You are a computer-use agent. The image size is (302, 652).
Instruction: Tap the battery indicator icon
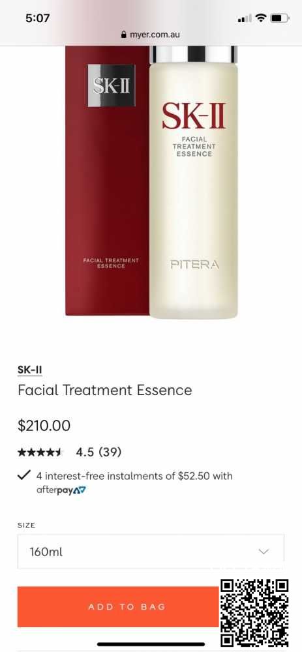pyautogui.click(x=280, y=18)
